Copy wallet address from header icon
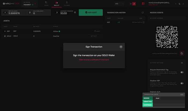Viewport: 188px width, 111px height. click(179, 4)
